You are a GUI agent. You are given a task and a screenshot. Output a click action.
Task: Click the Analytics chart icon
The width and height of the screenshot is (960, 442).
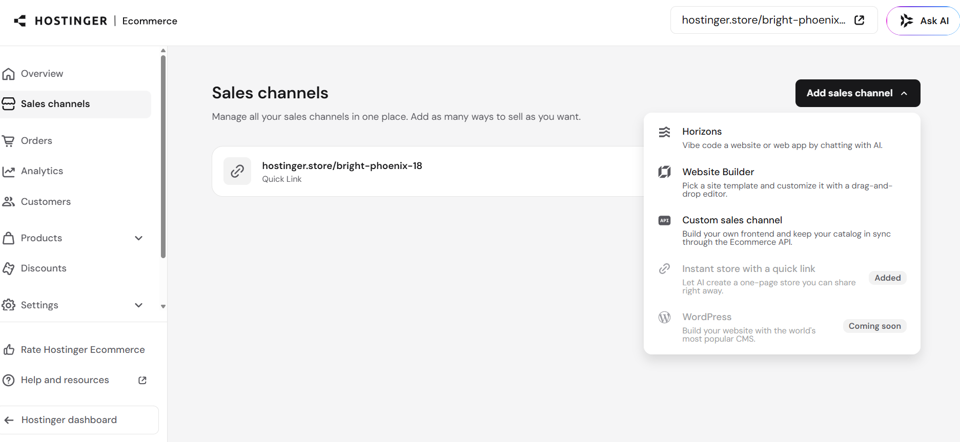click(x=8, y=172)
